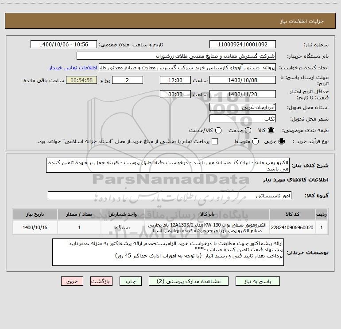The image size is (341, 329).
Task: Click the general need description text box
Action: [168, 166]
